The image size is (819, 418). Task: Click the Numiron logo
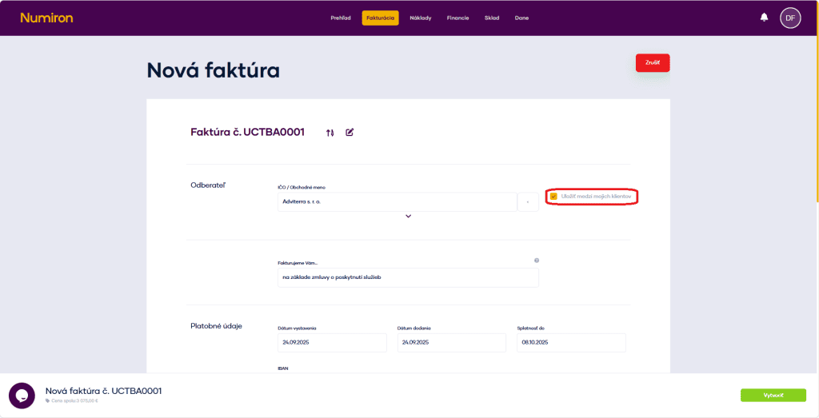tap(46, 18)
